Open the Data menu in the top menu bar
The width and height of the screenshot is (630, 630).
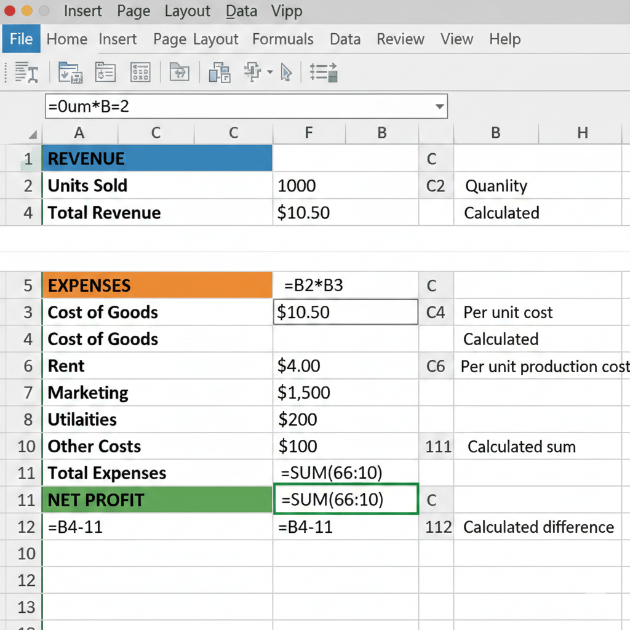241,11
